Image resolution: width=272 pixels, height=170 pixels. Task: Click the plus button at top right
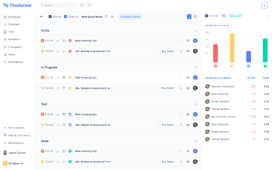pyautogui.click(x=264, y=5)
